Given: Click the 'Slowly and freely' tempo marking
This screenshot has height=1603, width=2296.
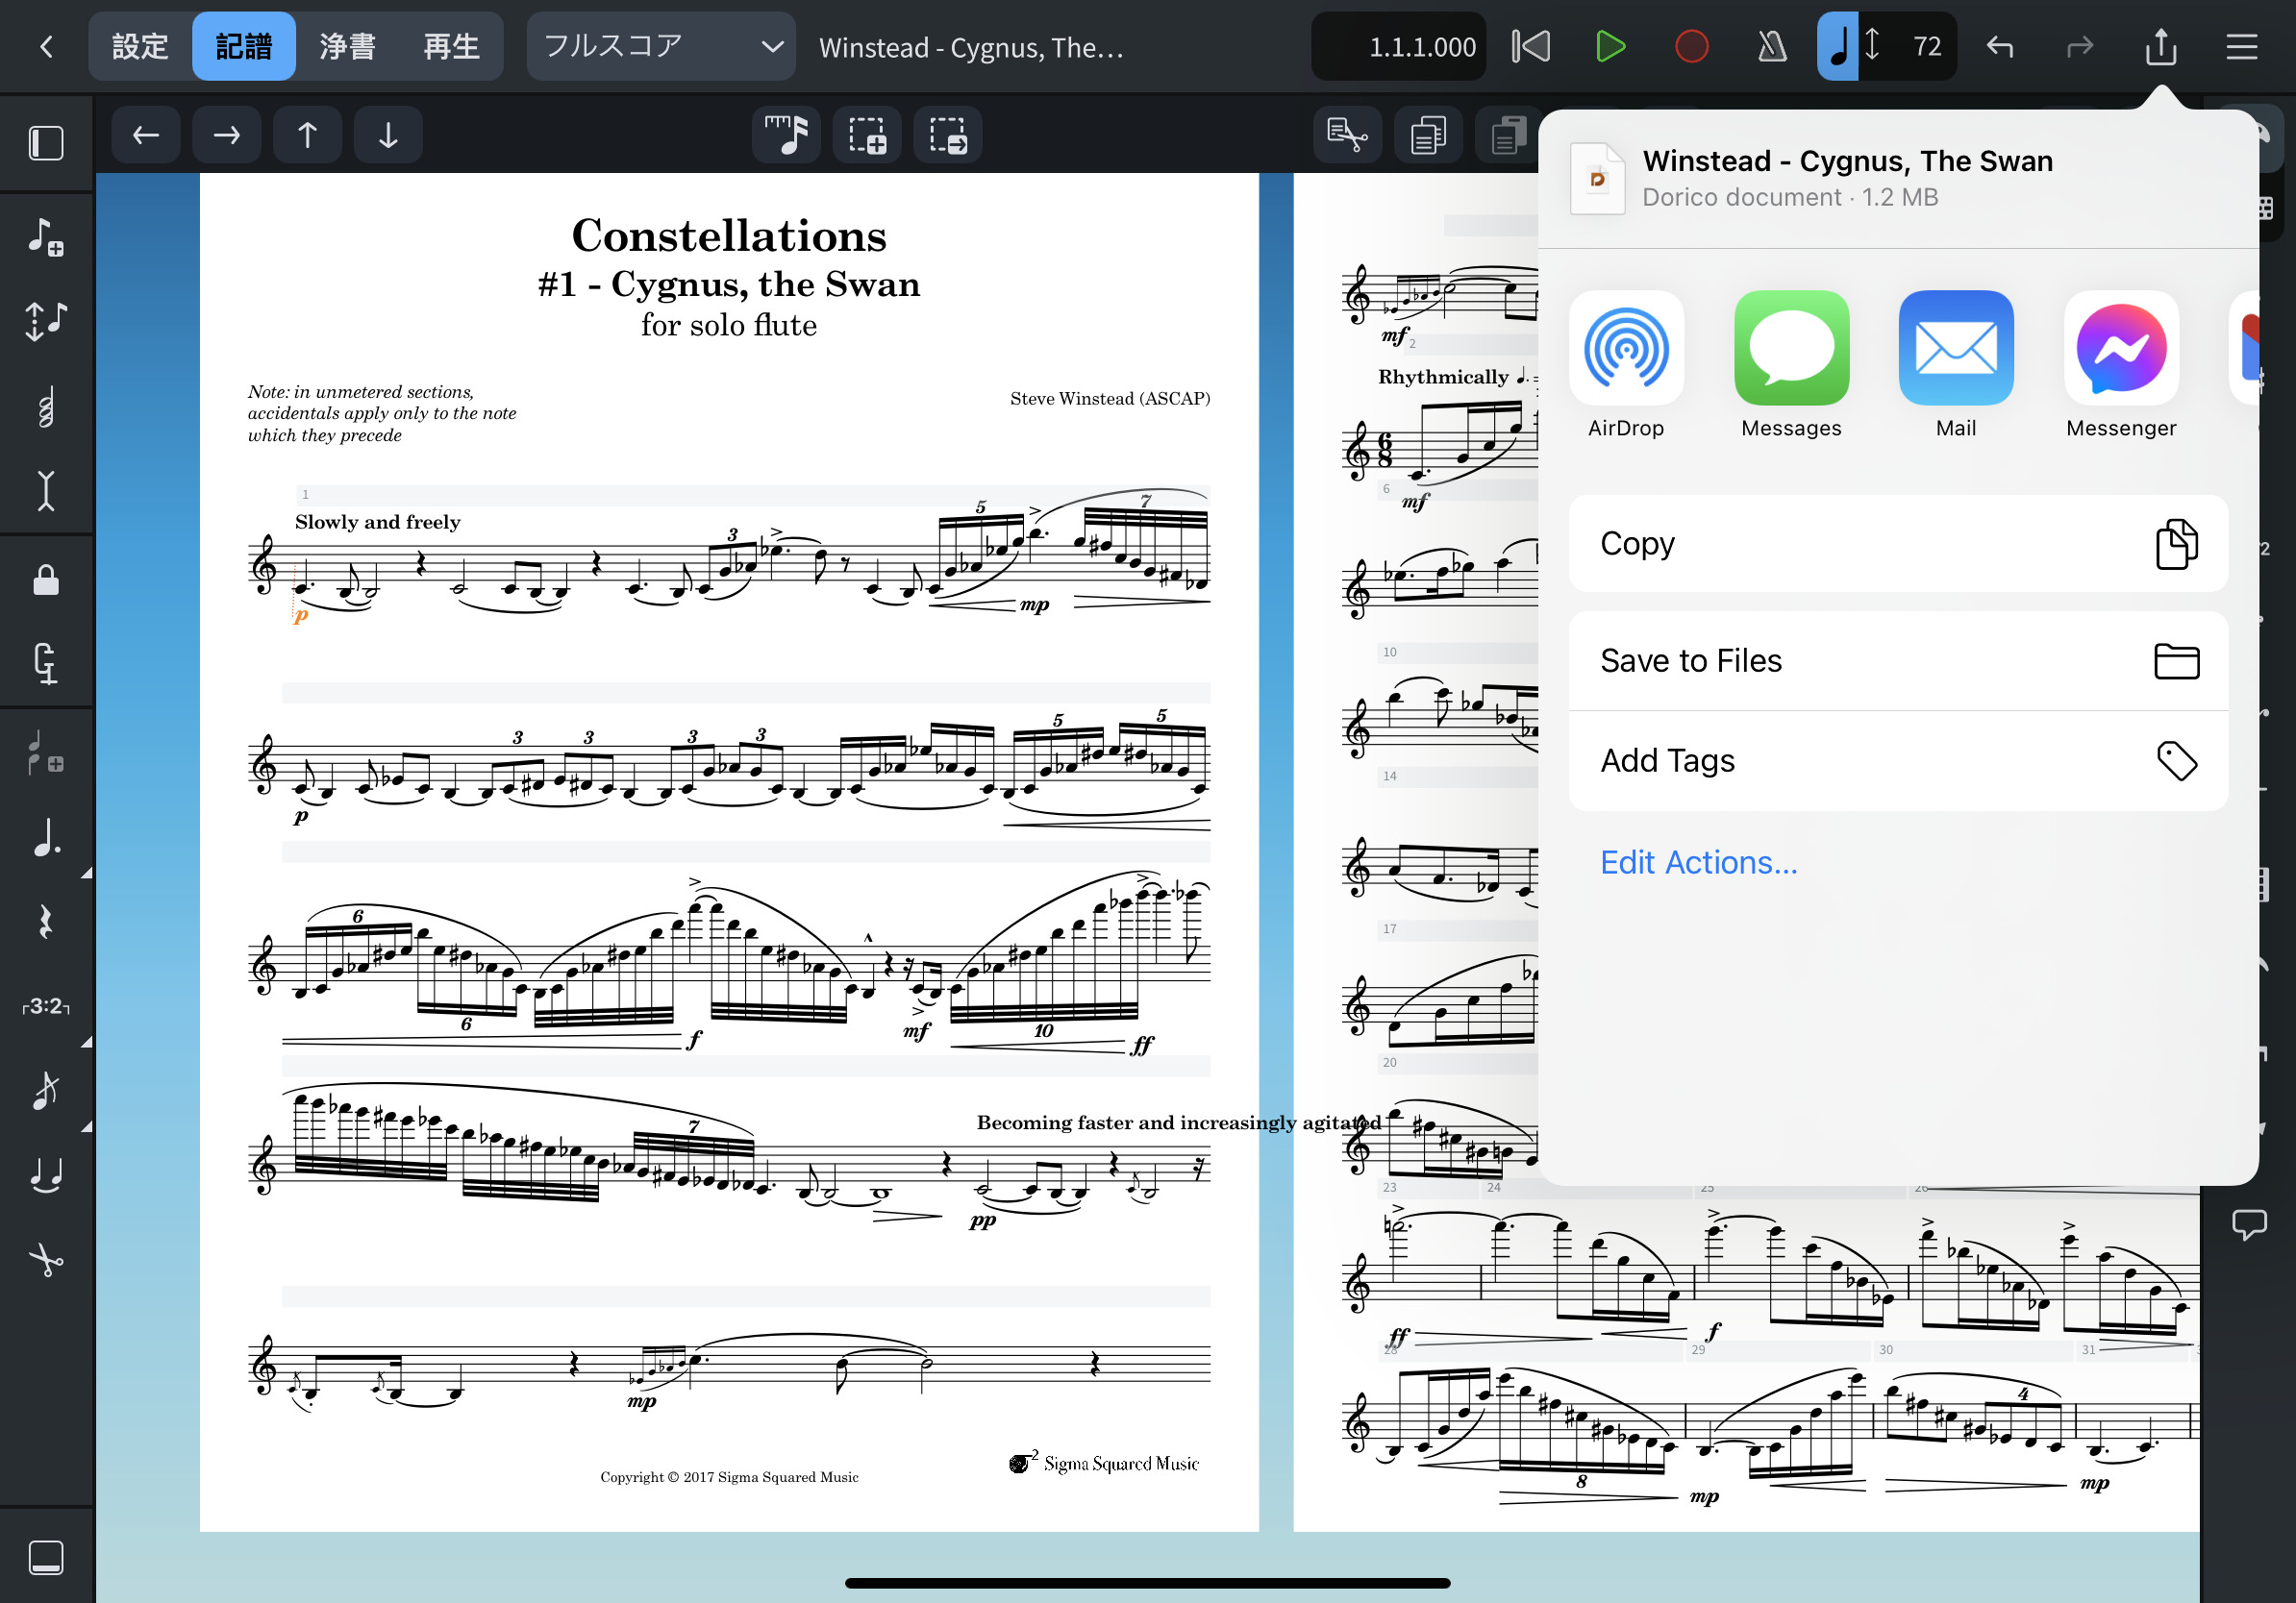Looking at the screenshot, I should [377, 522].
